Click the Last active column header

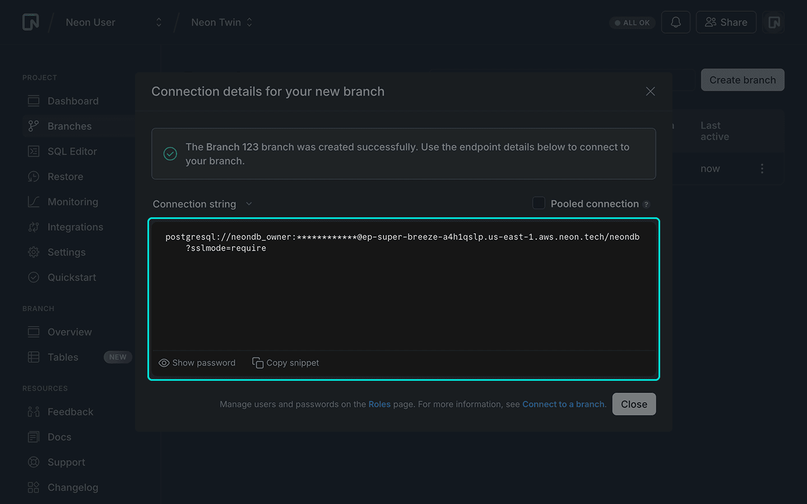715,131
